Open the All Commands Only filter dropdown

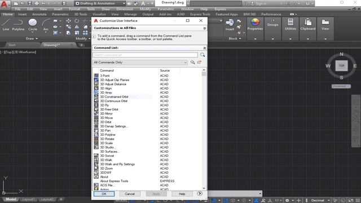coord(140,63)
